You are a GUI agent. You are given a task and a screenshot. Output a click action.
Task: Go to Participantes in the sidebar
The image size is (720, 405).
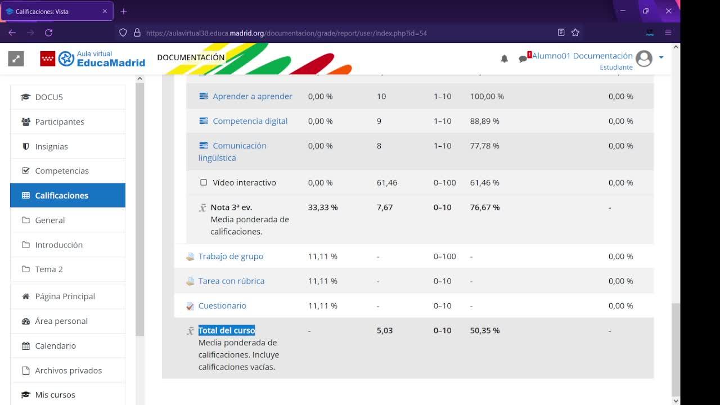pyautogui.click(x=67, y=121)
